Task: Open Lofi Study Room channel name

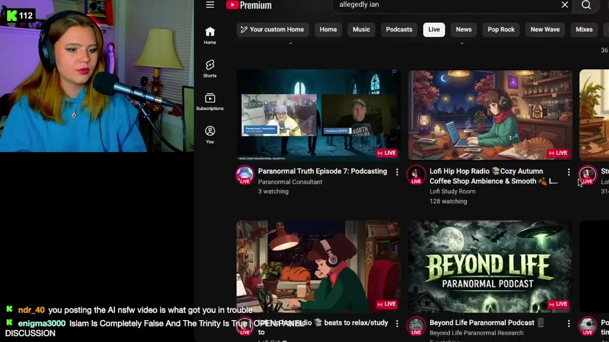Action: tap(452, 191)
